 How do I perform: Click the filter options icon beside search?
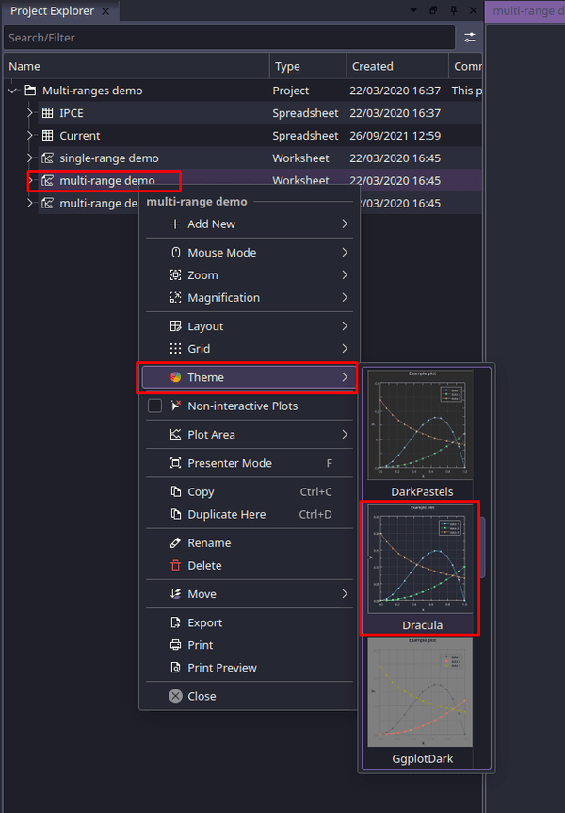(470, 38)
